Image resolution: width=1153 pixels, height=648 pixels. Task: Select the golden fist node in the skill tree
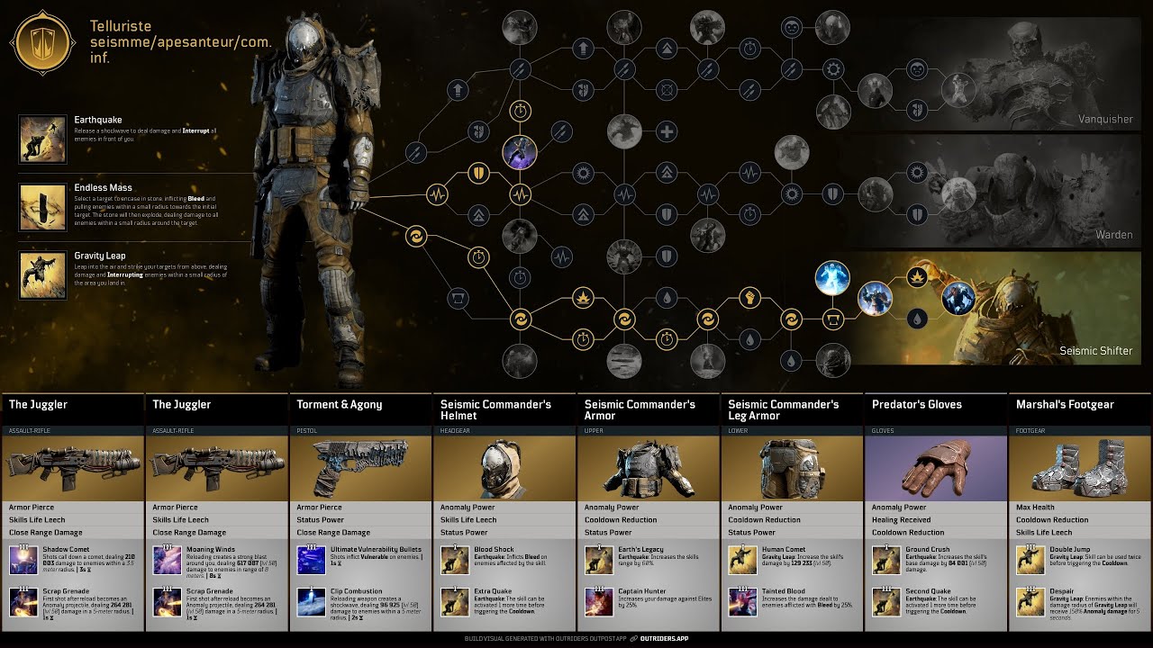tap(749, 296)
